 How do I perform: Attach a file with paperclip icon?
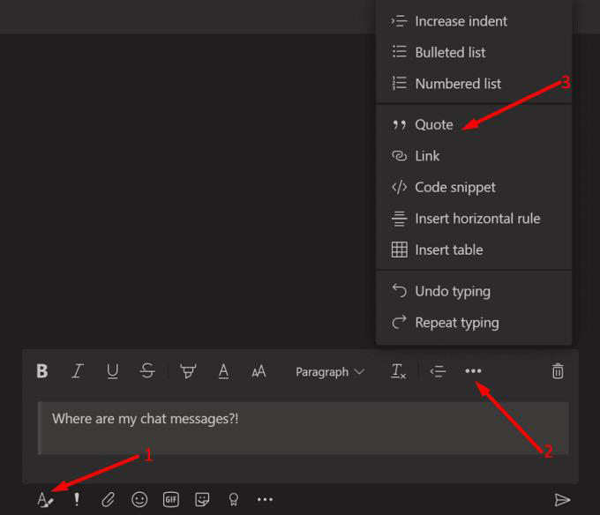(x=108, y=500)
